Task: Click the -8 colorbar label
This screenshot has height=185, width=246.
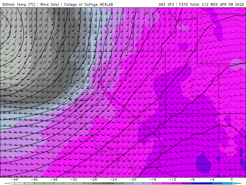Action: pos(192,179)
